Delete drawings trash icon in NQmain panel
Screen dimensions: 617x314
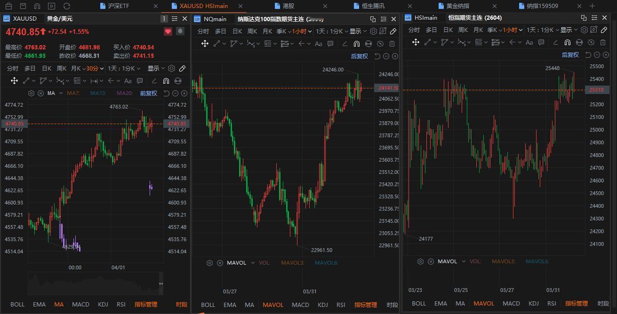click(x=392, y=43)
